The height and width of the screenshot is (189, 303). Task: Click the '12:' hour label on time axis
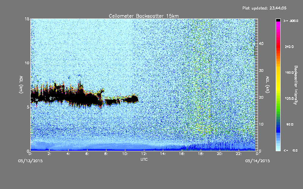tap(144, 154)
